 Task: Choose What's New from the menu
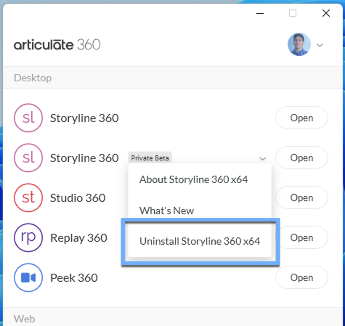(167, 211)
